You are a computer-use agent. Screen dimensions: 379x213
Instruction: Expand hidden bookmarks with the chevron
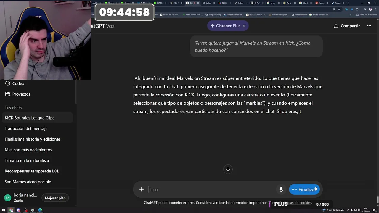[x=350, y=15]
